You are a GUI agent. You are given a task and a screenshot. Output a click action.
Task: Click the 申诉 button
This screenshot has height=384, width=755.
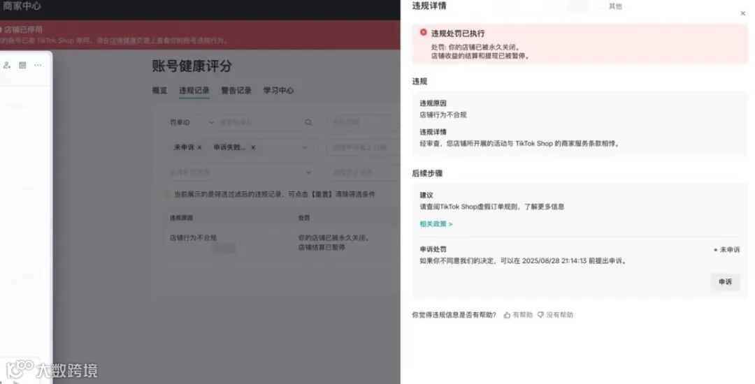[725, 281]
